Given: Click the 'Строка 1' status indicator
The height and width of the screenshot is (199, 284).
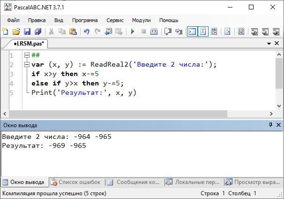Looking at the screenshot, I should pyautogui.click(x=213, y=193).
